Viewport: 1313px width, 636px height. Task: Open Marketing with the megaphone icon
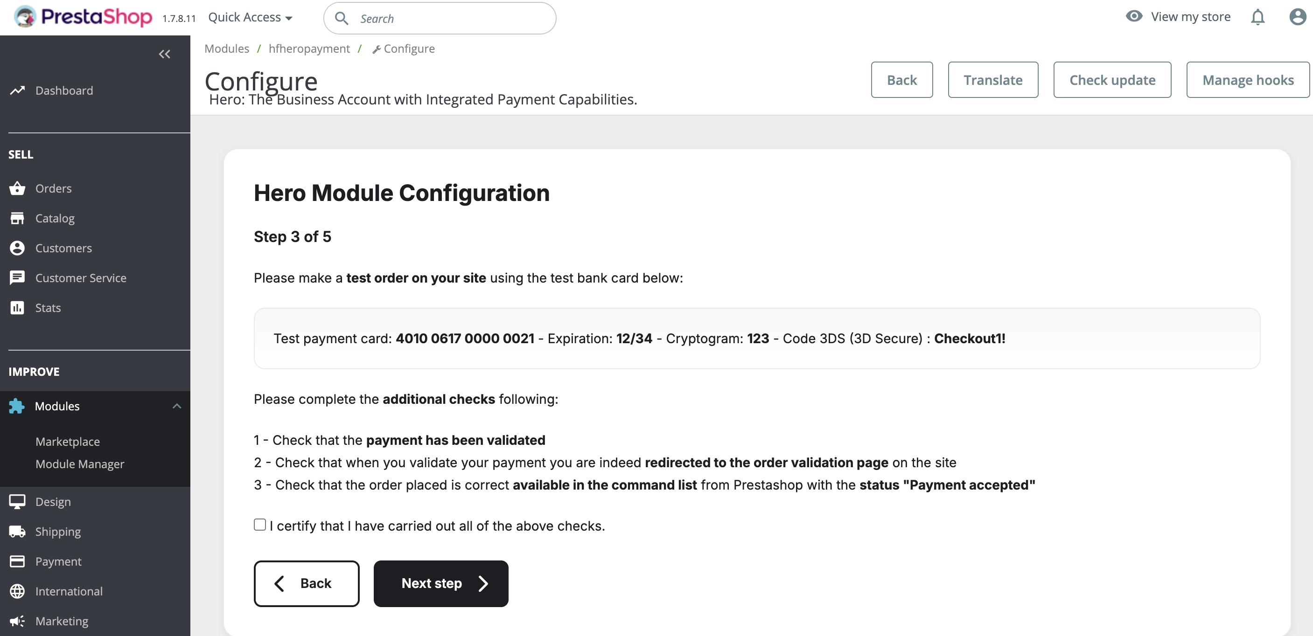coord(17,621)
